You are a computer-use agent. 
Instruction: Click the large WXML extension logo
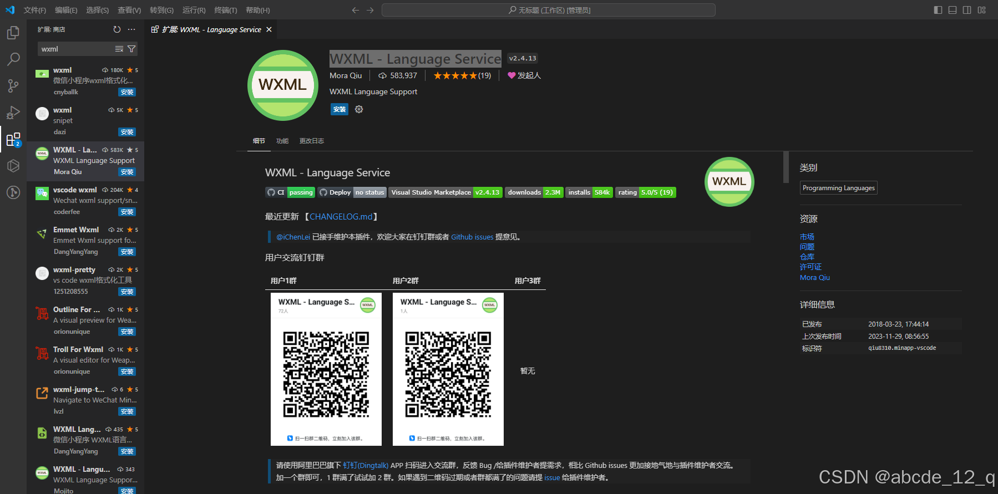coord(283,85)
